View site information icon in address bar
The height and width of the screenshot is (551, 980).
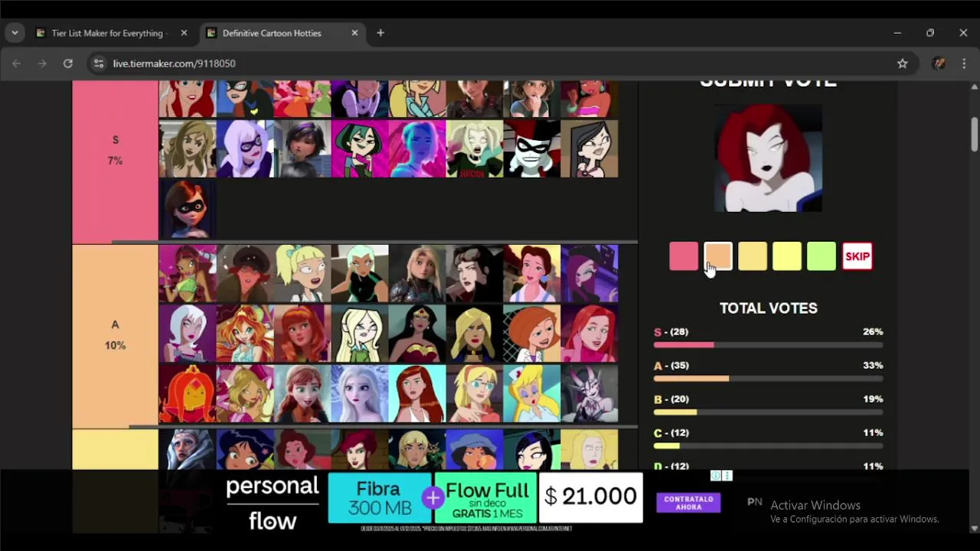[x=98, y=64]
